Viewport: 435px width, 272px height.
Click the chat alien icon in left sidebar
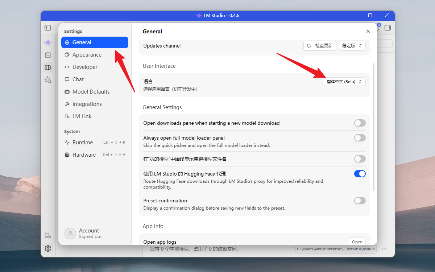[48, 43]
